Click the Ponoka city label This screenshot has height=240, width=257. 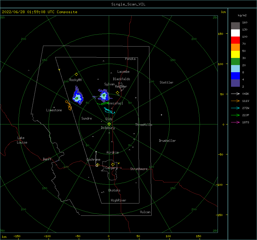pyautogui.click(x=130, y=59)
